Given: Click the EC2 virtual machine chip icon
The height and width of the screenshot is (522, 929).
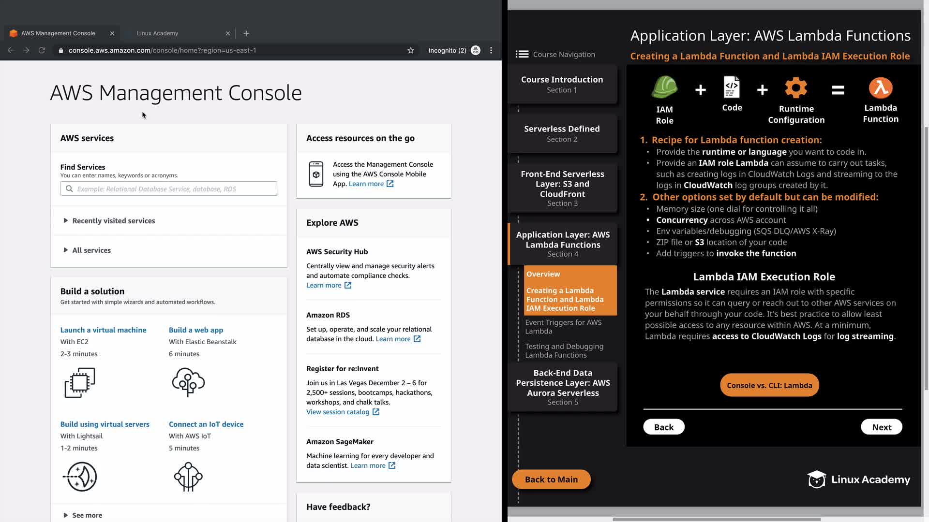Looking at the screenshot, I should pyautogui.click(x=80, y=383).
